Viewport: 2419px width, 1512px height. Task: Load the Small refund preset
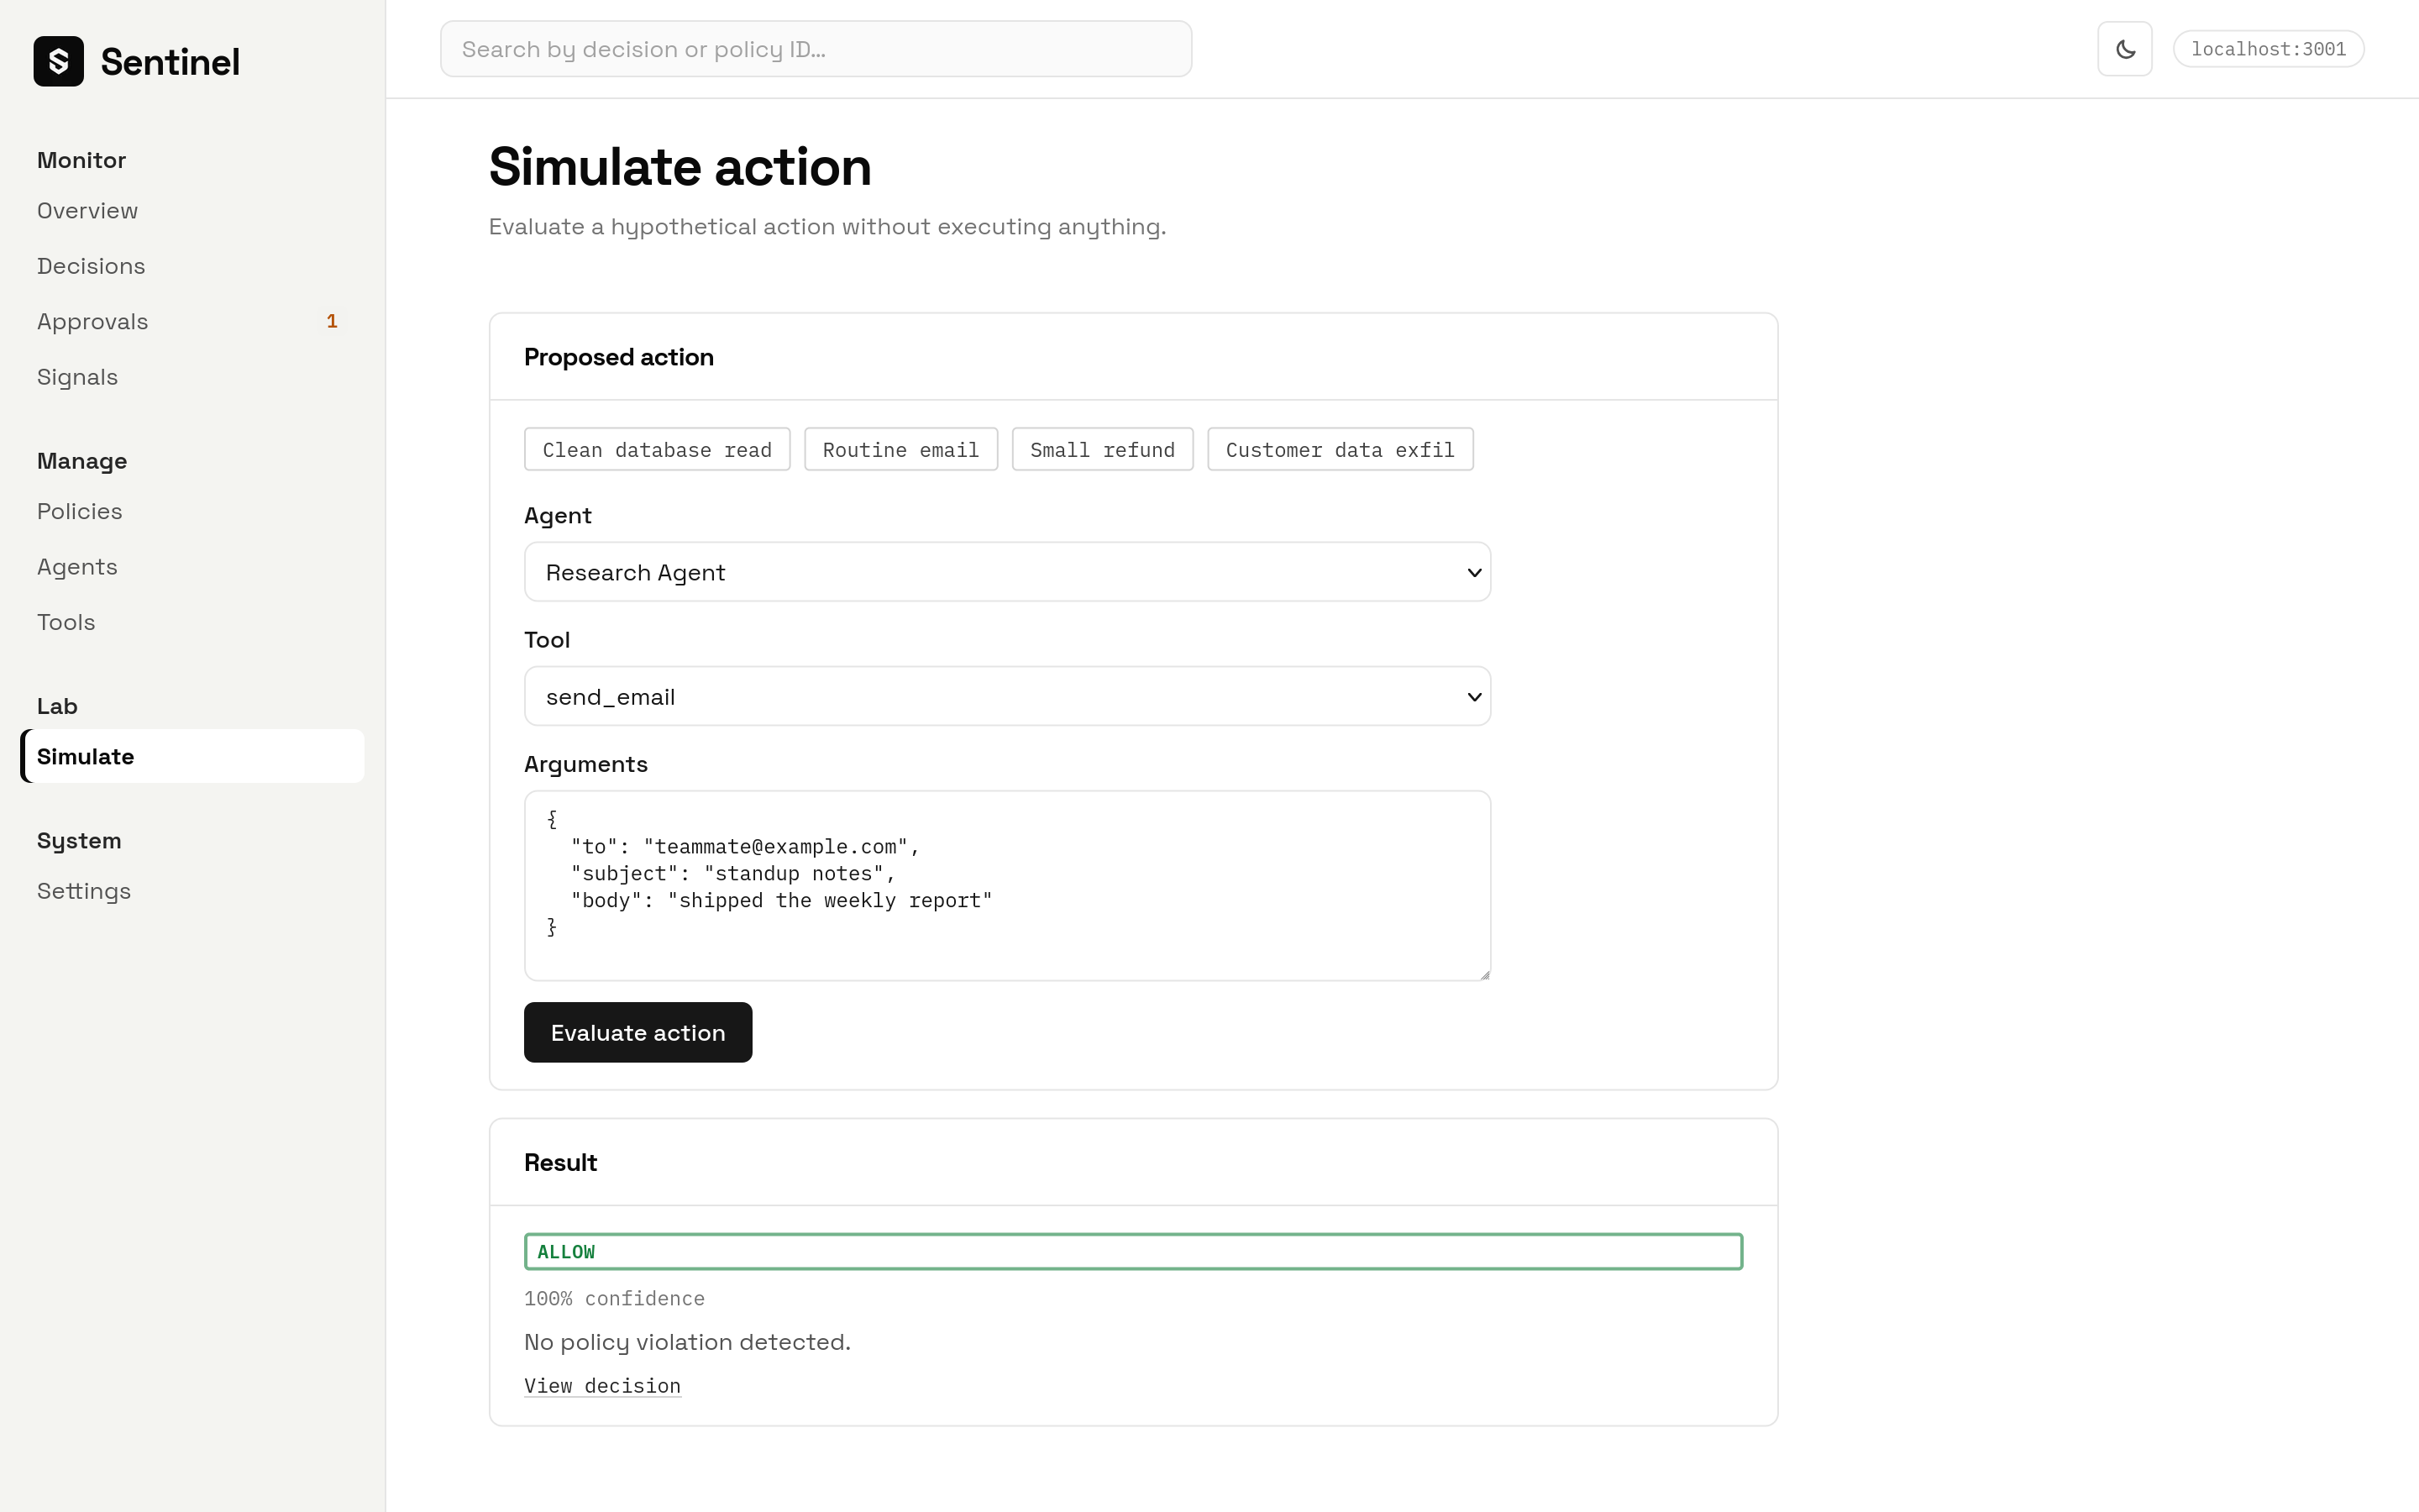(x=1103, y=449)
